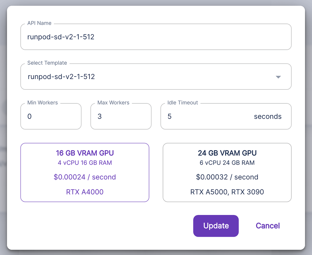The width and height of the screenshot is (312, 255).
Task: Click the 4 vCPU 16 GB RAM spec
Action: [x=85, y=163]
